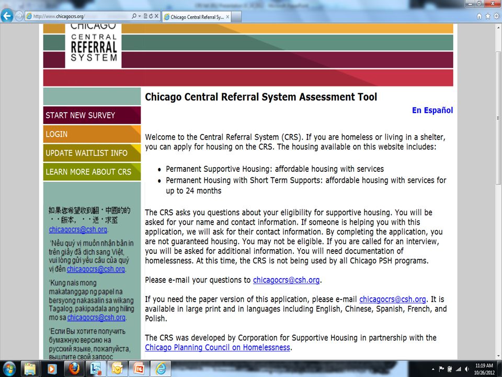
Task: Open Action Center flag icon
Action: (441, 369)
